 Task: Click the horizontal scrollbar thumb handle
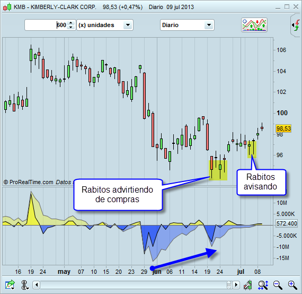[x=229, y=285]
